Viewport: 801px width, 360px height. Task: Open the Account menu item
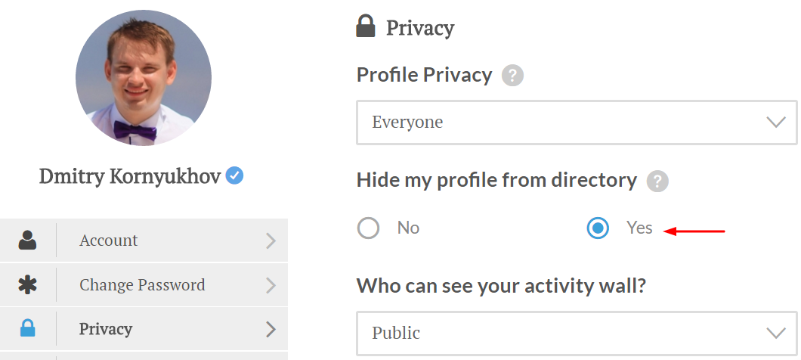(109, 241)
